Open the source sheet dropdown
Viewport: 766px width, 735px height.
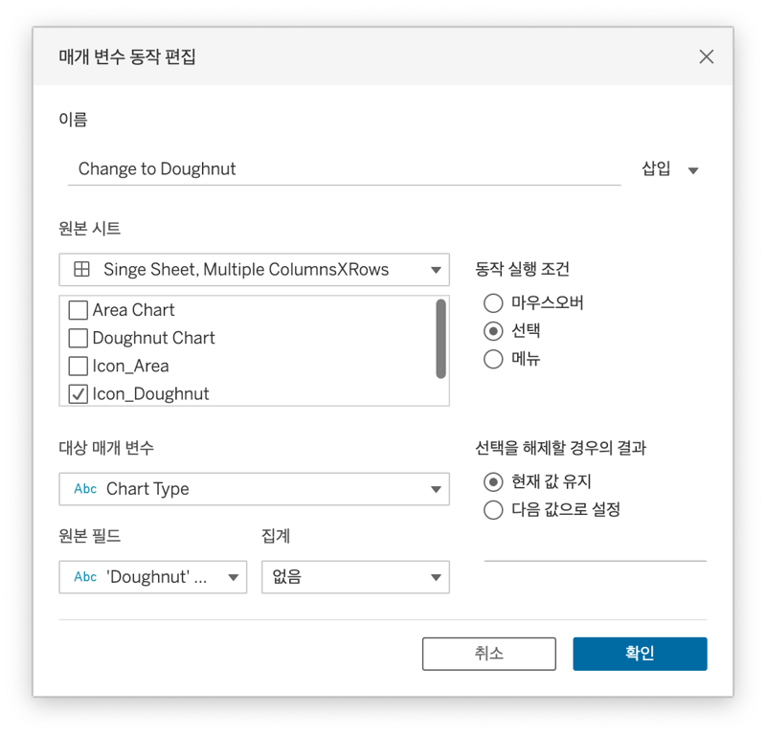click(x=436, y=270)
